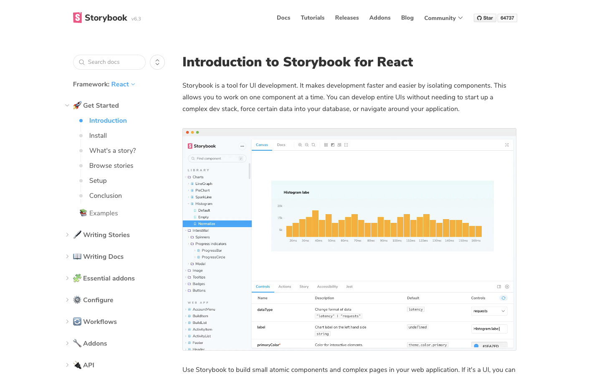Image resolution: width=589 pixels, height=374 pixels.
Task: Click the v6.3 version label
Action: coord(136,19)
